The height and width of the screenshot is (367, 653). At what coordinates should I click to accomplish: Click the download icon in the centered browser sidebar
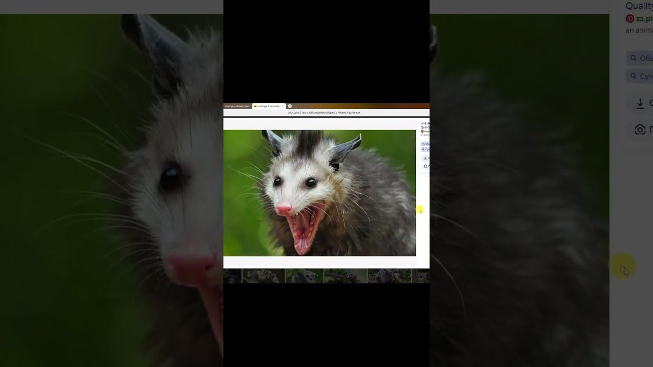point(425,158)
